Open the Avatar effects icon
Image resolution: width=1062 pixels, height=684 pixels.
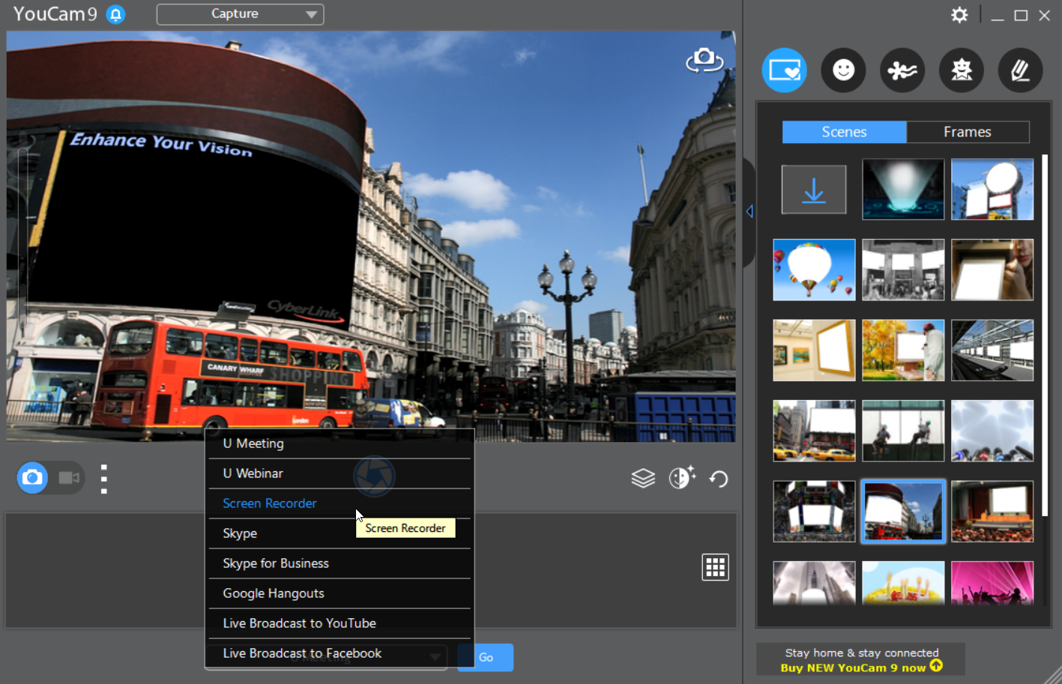[x=962, y=70]
